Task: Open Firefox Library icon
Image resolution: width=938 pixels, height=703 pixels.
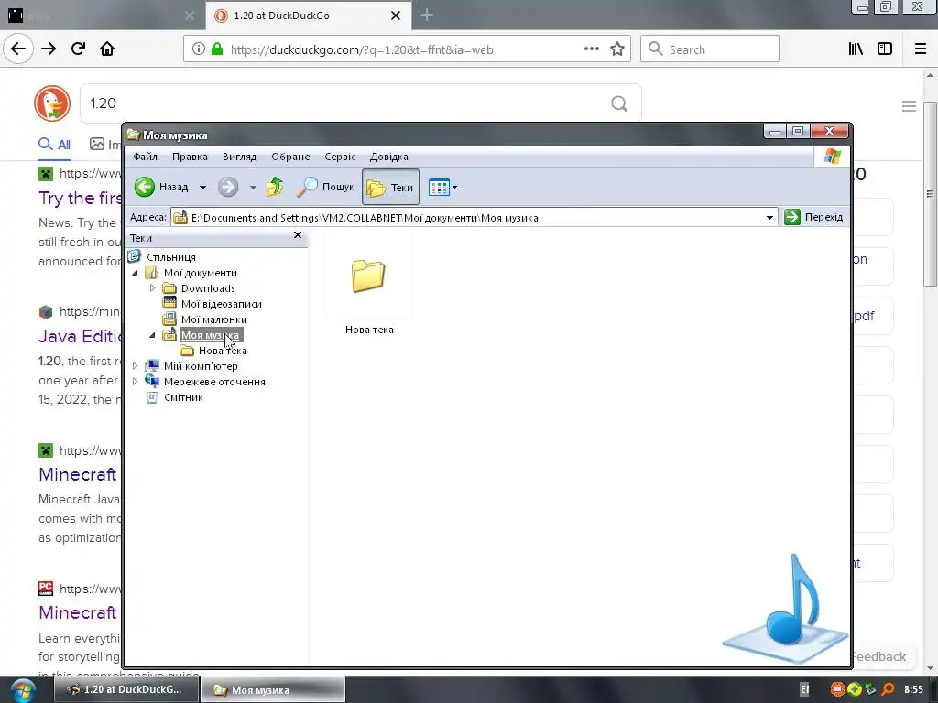Action: coord(856,49)
